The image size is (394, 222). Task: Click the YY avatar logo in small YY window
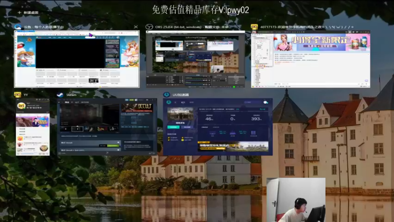click(x=21, y=106)
